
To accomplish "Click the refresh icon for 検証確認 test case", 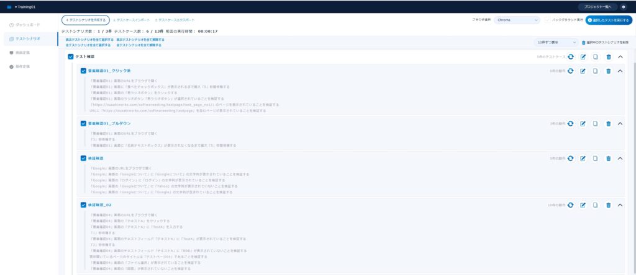I will (x=570, y=159).
